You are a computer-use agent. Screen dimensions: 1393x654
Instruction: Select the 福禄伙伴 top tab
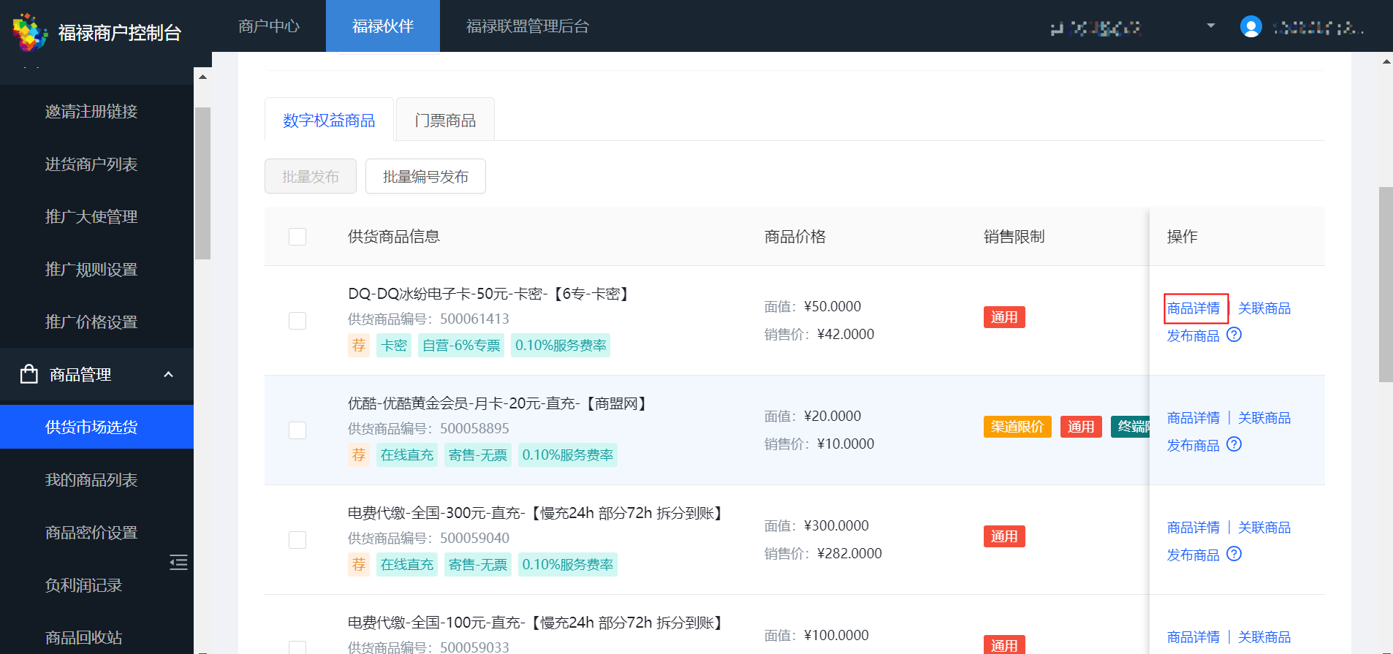coord(383,26)
